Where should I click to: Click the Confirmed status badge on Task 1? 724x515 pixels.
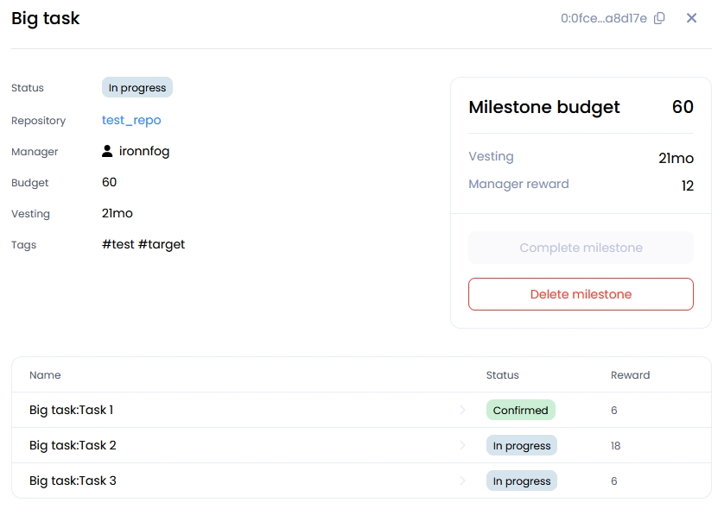pos(520,410)
